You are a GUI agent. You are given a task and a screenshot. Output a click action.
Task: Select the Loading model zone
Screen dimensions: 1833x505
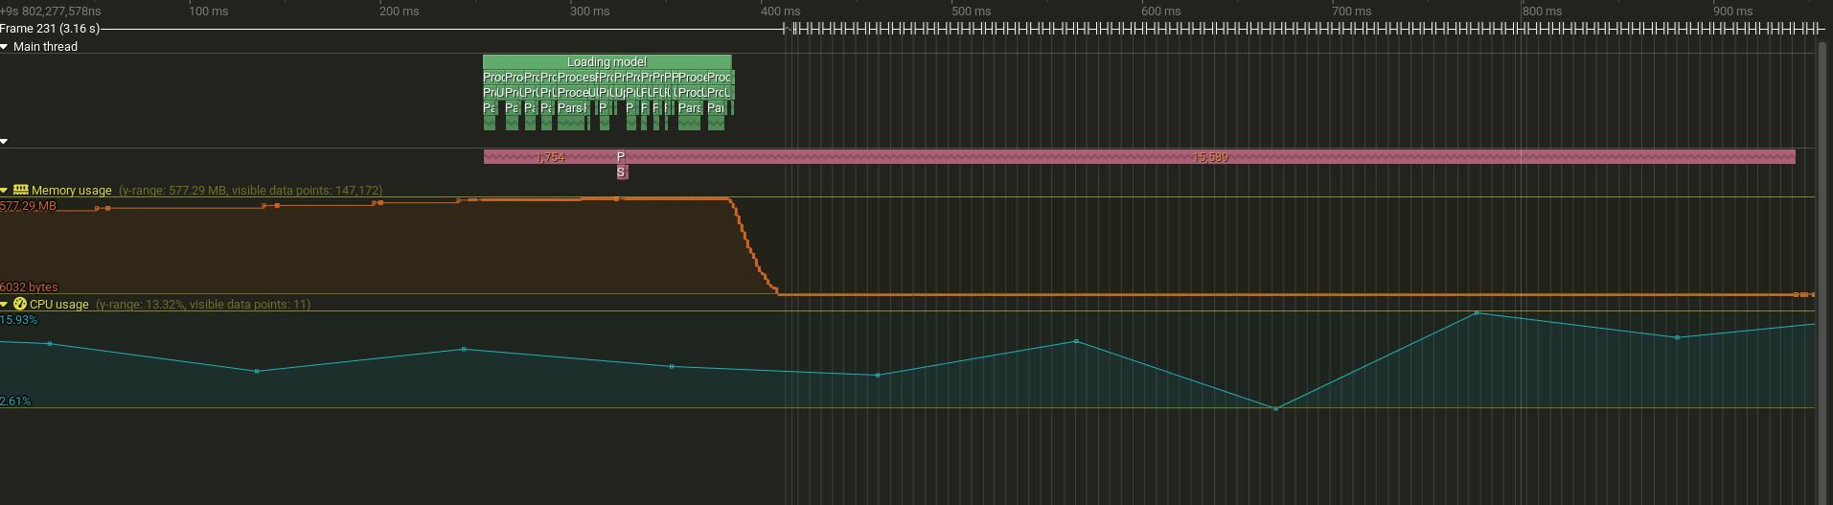607,62
